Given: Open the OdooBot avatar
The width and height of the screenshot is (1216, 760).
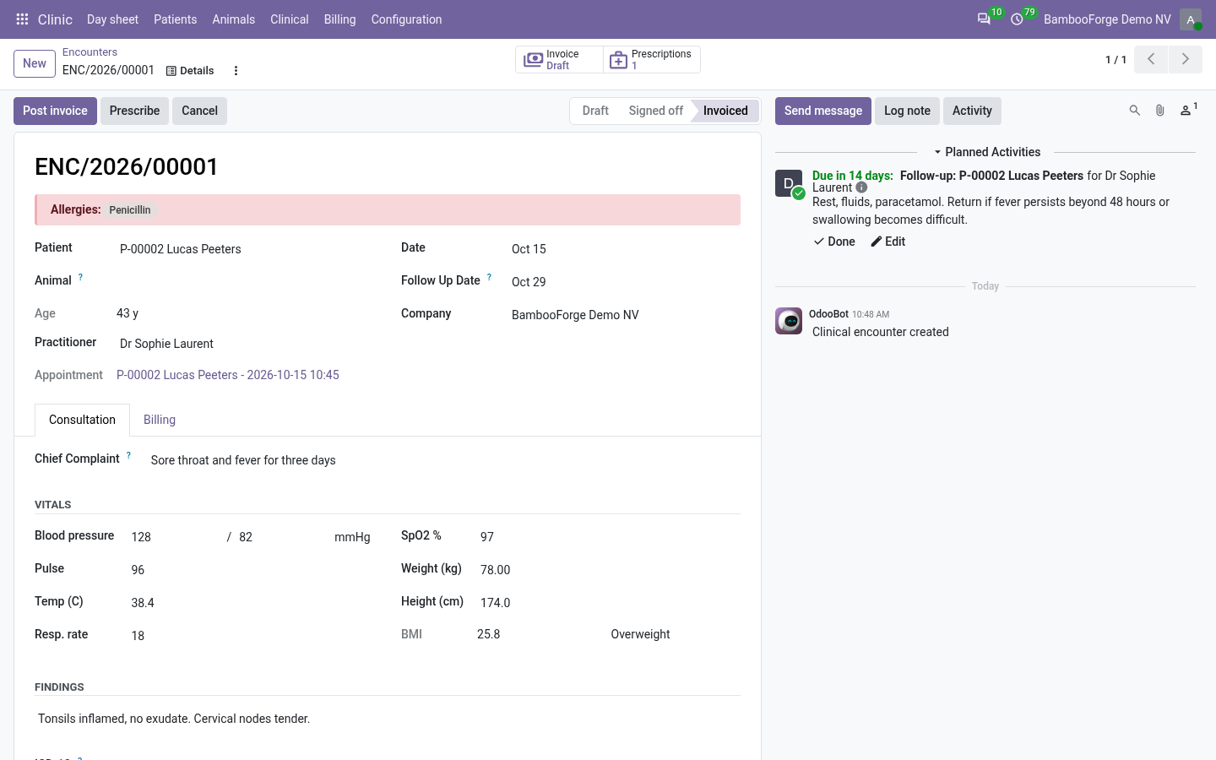Looking at the screenshot, I should (x=789, y=321).
